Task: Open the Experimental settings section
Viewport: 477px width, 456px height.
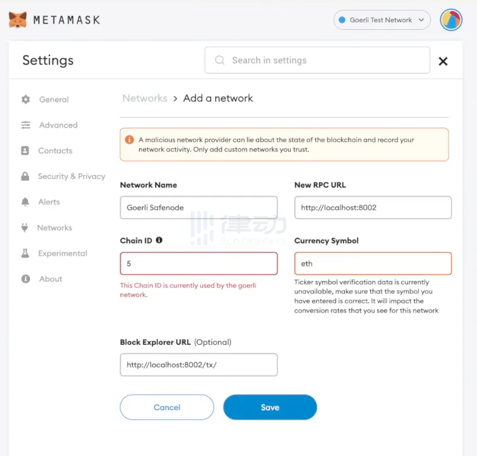Action: [63, 253]
